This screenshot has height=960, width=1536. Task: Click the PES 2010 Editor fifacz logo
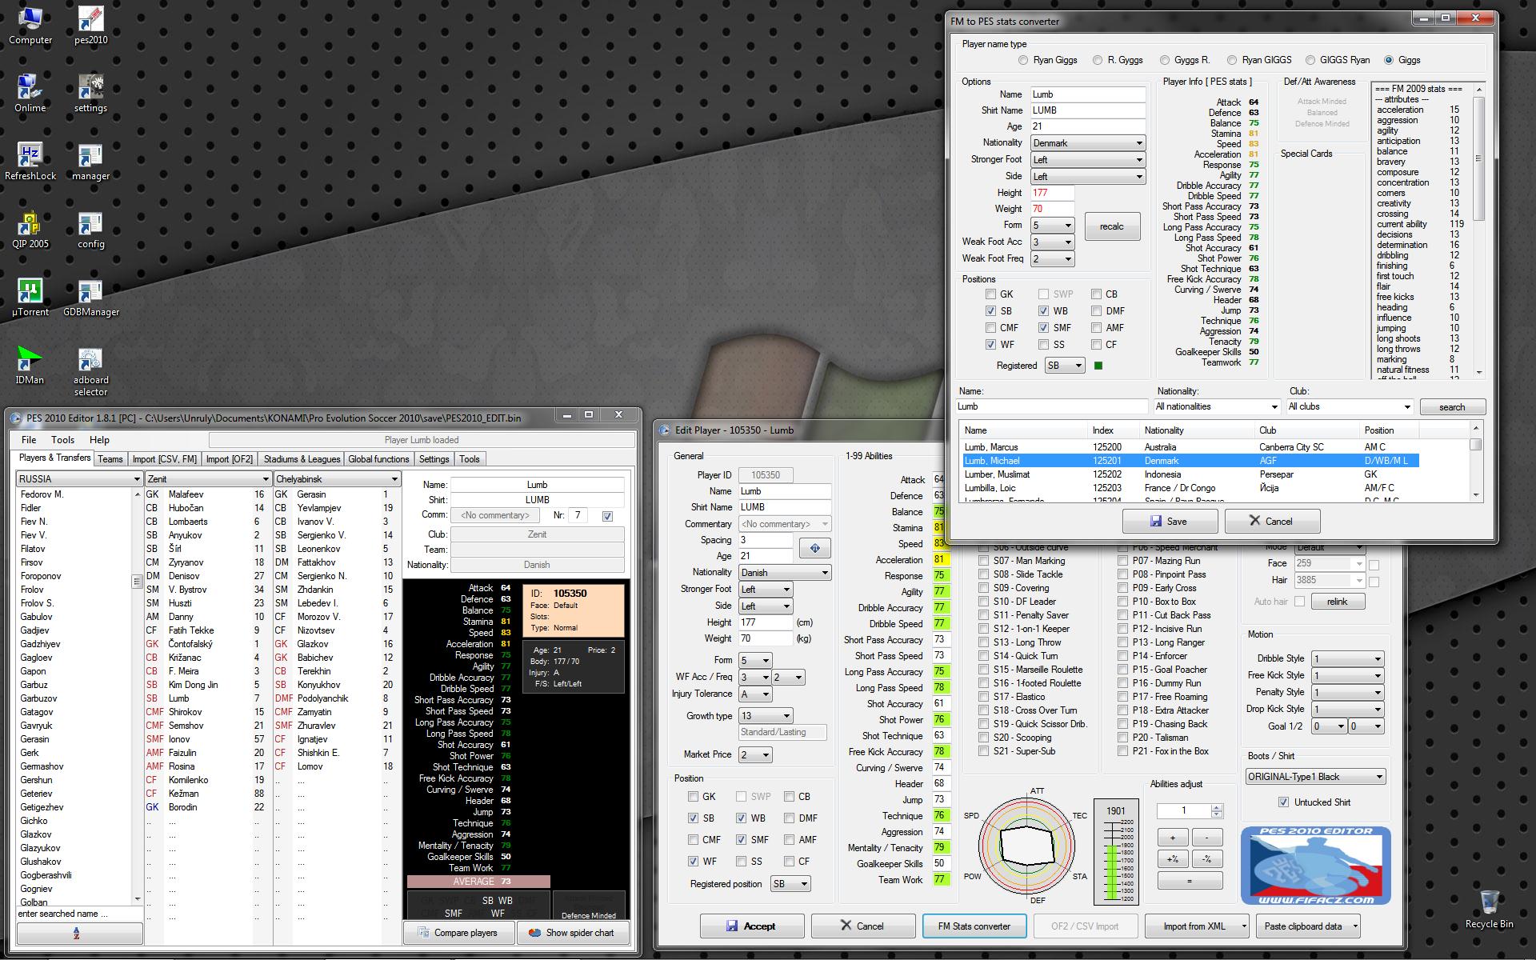coord(1316,866)
